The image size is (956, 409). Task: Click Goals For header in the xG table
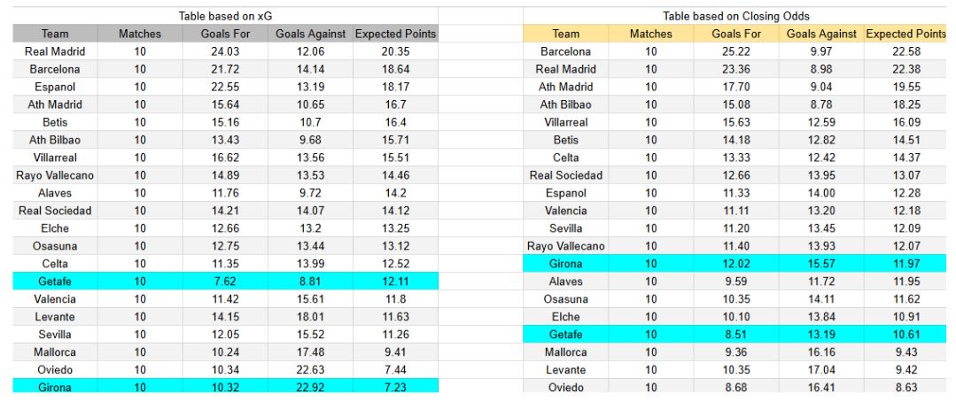(227, 34)
